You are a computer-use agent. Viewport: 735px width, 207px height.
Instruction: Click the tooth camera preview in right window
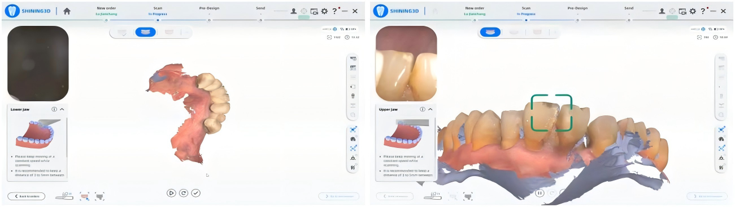tap(406, 64)
